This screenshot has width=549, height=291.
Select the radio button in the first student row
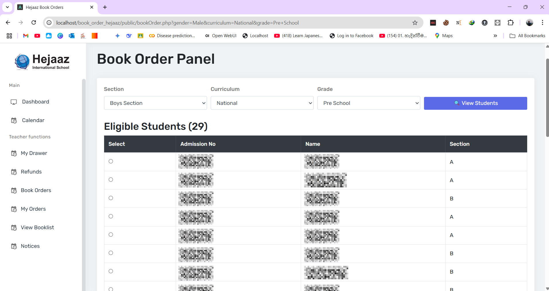pyautogui.click(x=111, y=161)
